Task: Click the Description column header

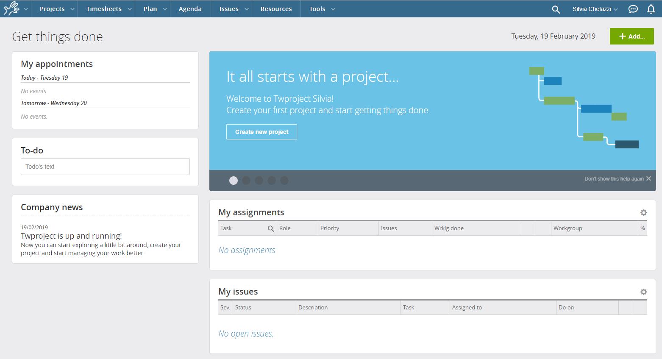Action: (313, 307)
